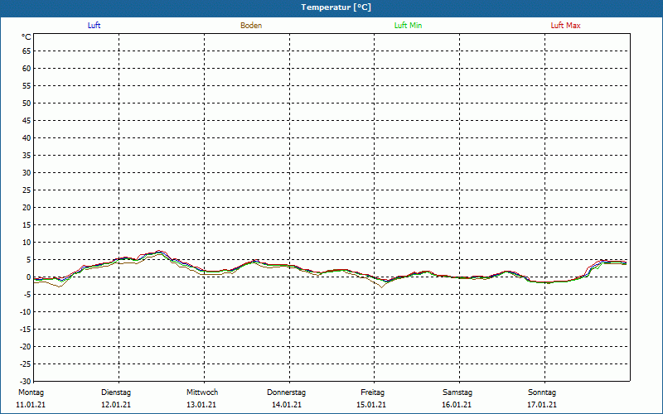Click the date 17.01.21
The height and width of the screenshot is (414, 663).
click(542, 405)
